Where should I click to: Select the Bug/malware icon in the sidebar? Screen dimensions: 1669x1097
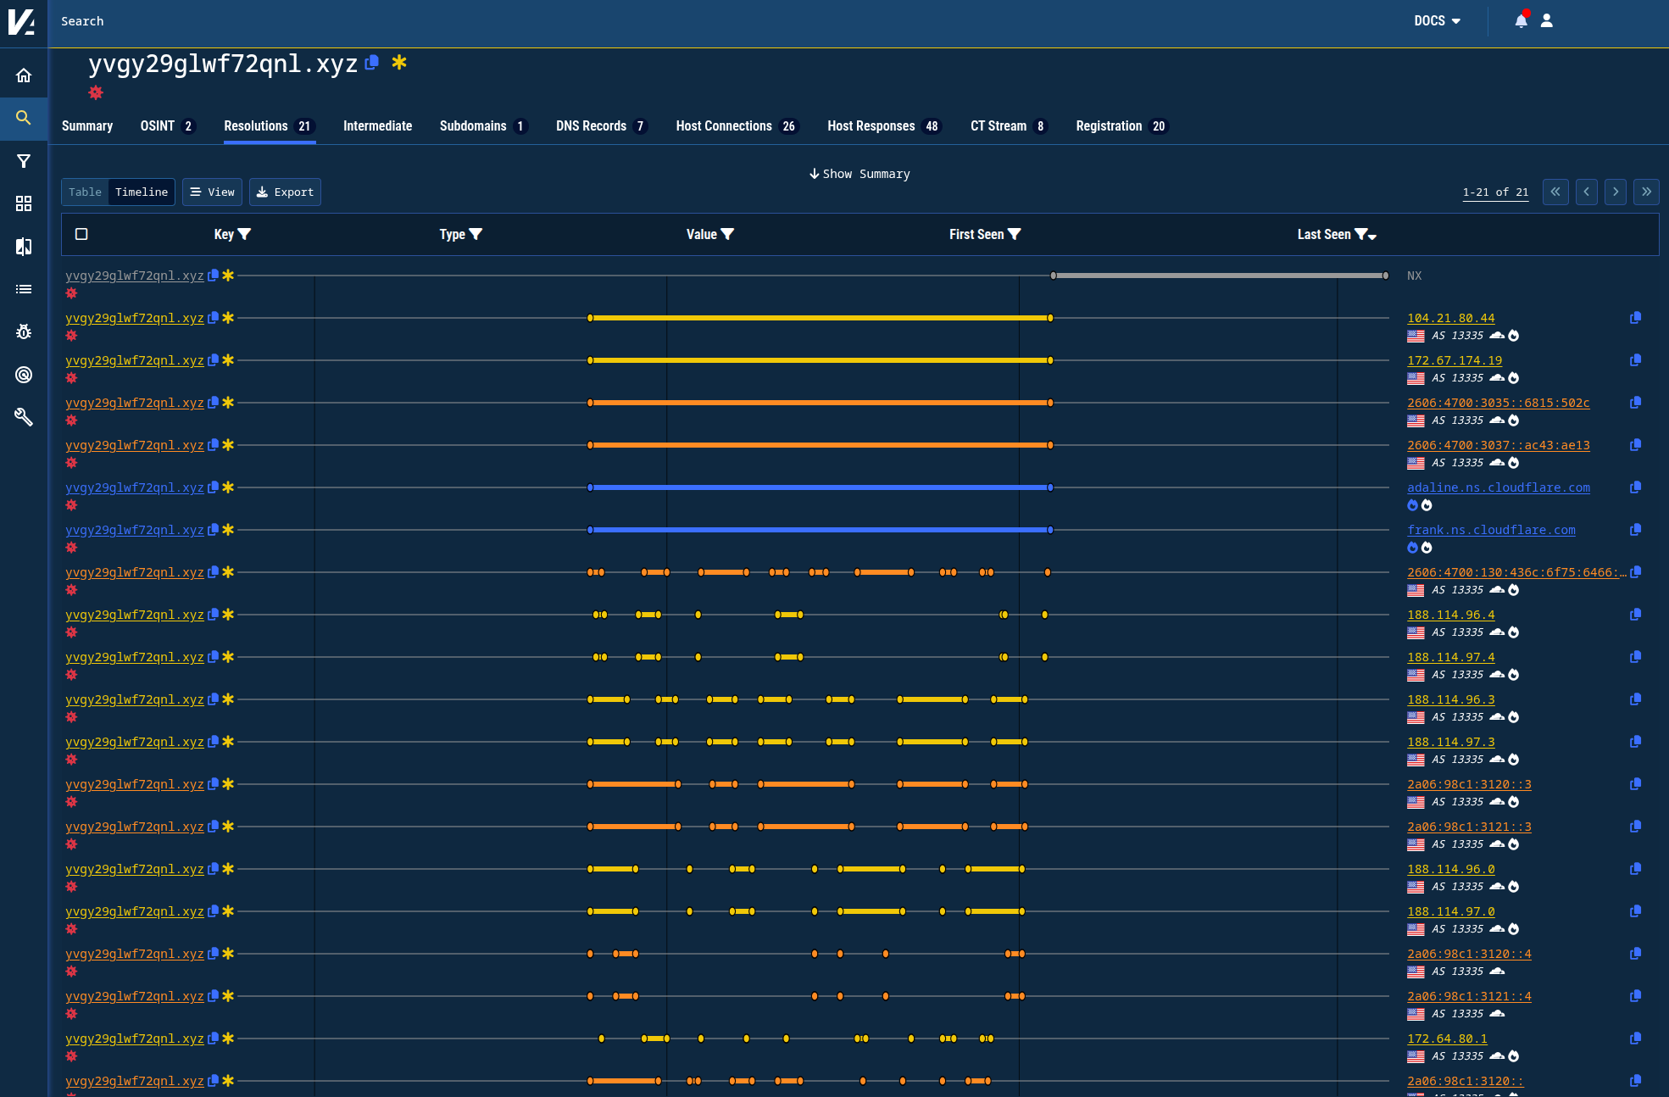point(24,331)
